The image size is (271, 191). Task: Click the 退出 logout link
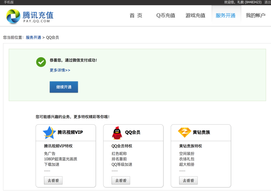coord(267,2)
